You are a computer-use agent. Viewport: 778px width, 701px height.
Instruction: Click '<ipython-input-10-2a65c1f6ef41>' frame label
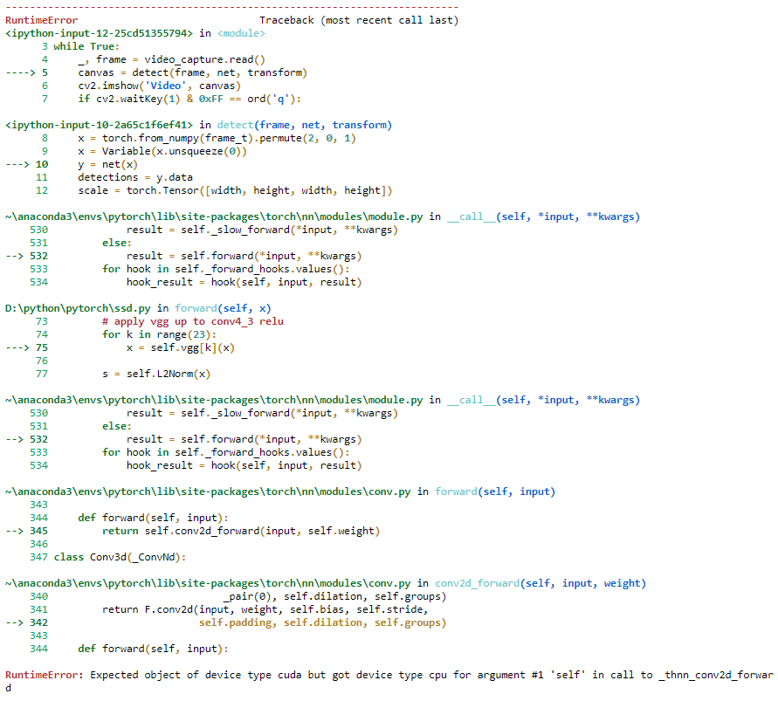[100, 125]
